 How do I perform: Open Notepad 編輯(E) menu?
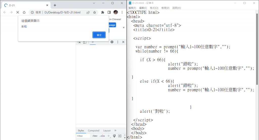click(x=143, y=8)
